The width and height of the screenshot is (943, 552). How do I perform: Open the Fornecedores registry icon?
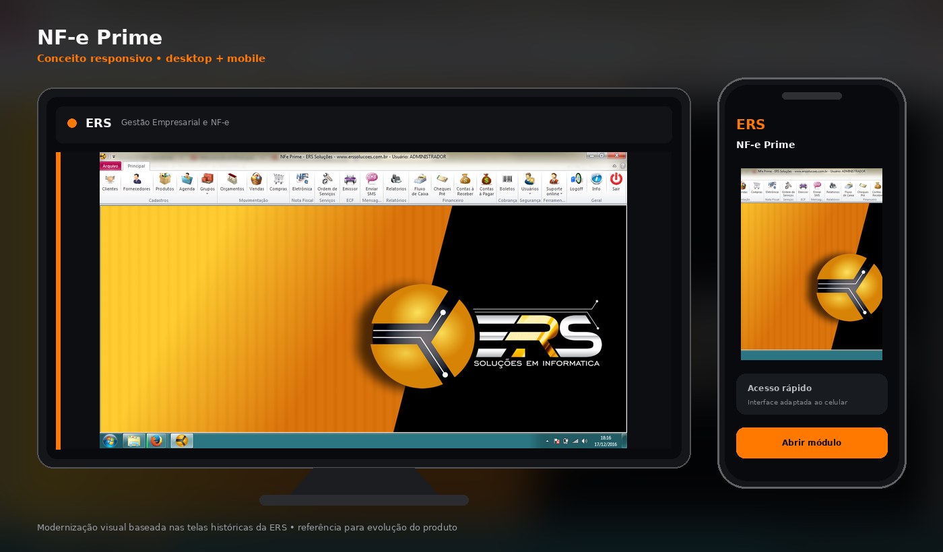click(137, 182)
